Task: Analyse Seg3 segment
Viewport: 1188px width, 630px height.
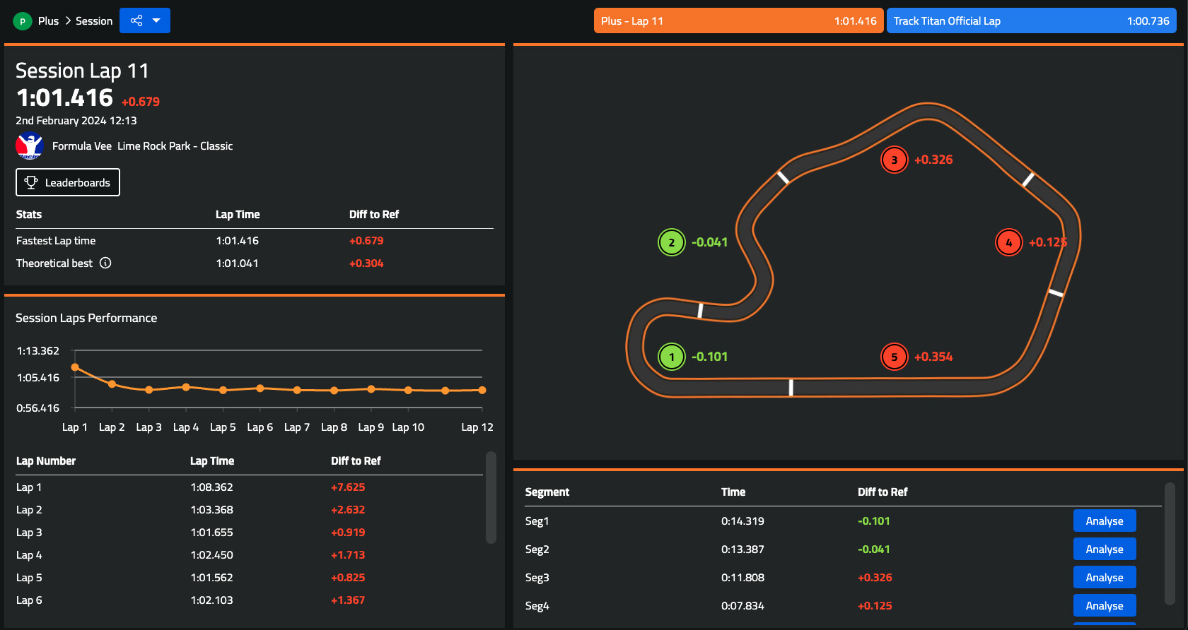Action: click(x=1104, y=578)
